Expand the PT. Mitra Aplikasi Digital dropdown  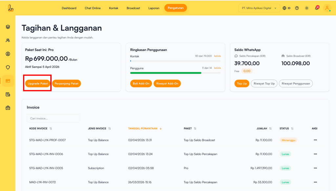259,8
